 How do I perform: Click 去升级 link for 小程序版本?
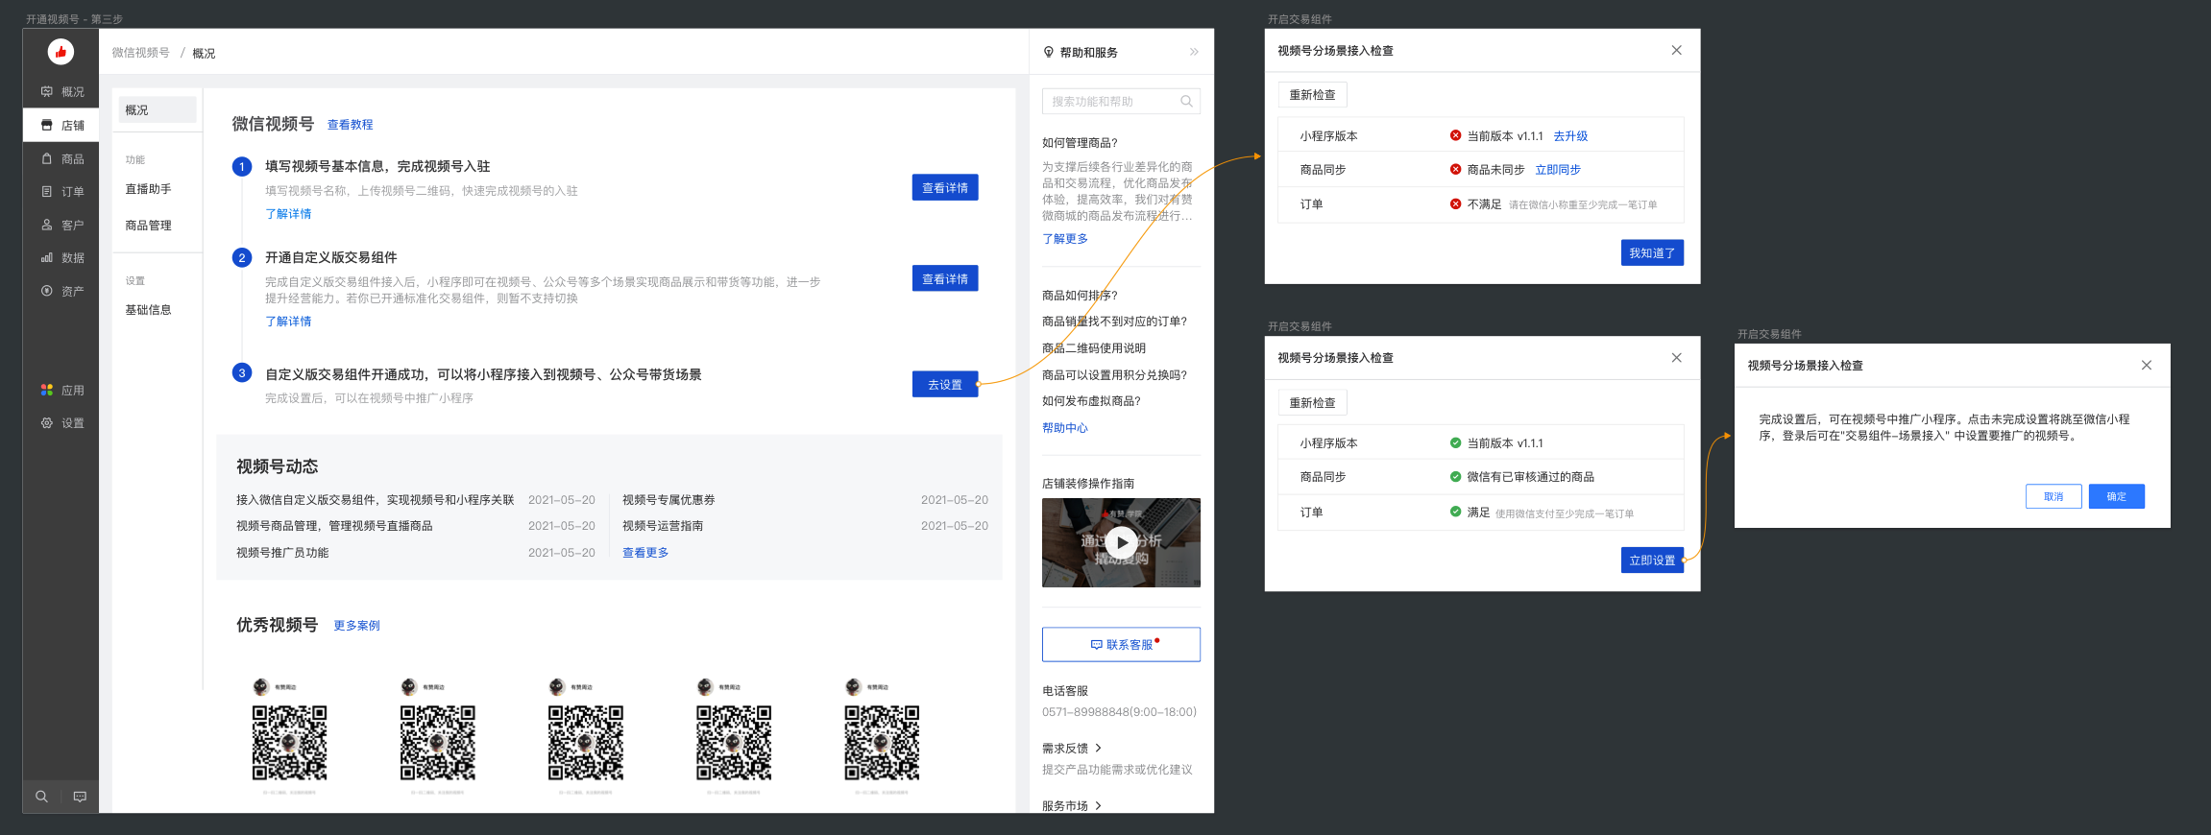(1570, 135)
